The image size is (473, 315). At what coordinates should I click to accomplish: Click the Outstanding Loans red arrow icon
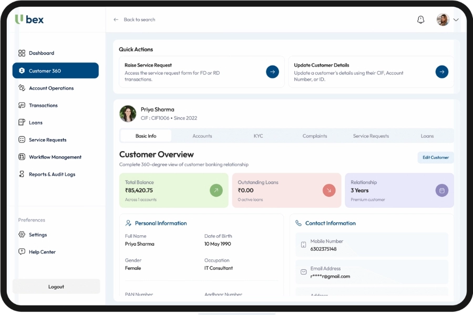pyautogui.click(x=329, y=190)
